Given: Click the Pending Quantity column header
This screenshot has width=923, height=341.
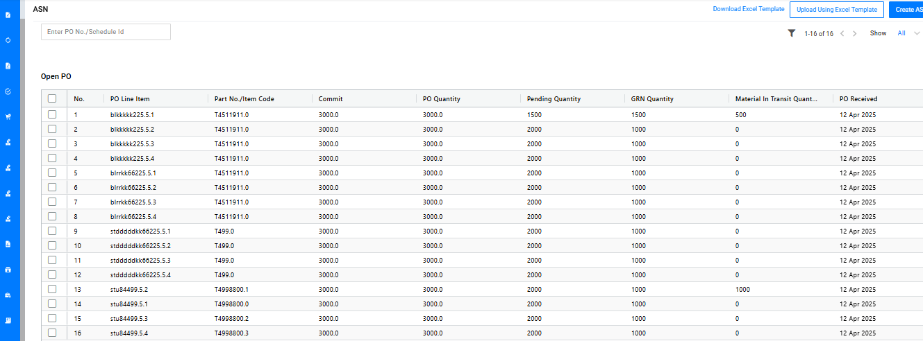Looking at the screenshot, I should pyautogui.click(x=554, y=99).
